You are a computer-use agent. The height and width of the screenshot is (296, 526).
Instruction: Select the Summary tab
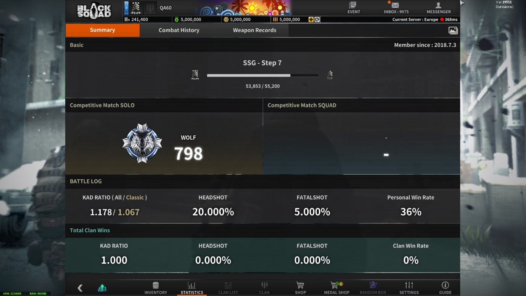coord(102,30)
